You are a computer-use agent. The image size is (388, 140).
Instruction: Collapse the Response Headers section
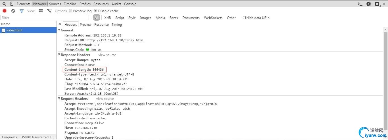pos(59,55)
